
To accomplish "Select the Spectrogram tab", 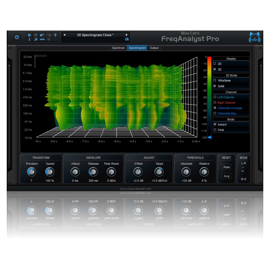I will click(x=137, y=48).
